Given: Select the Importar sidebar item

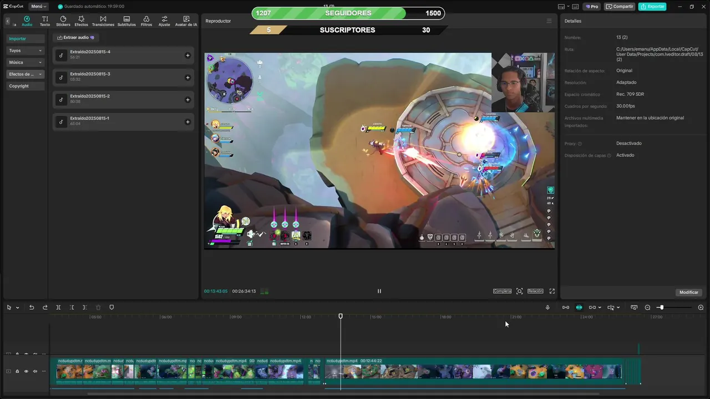Looking at the screenshot, I should tap(26, 39).
